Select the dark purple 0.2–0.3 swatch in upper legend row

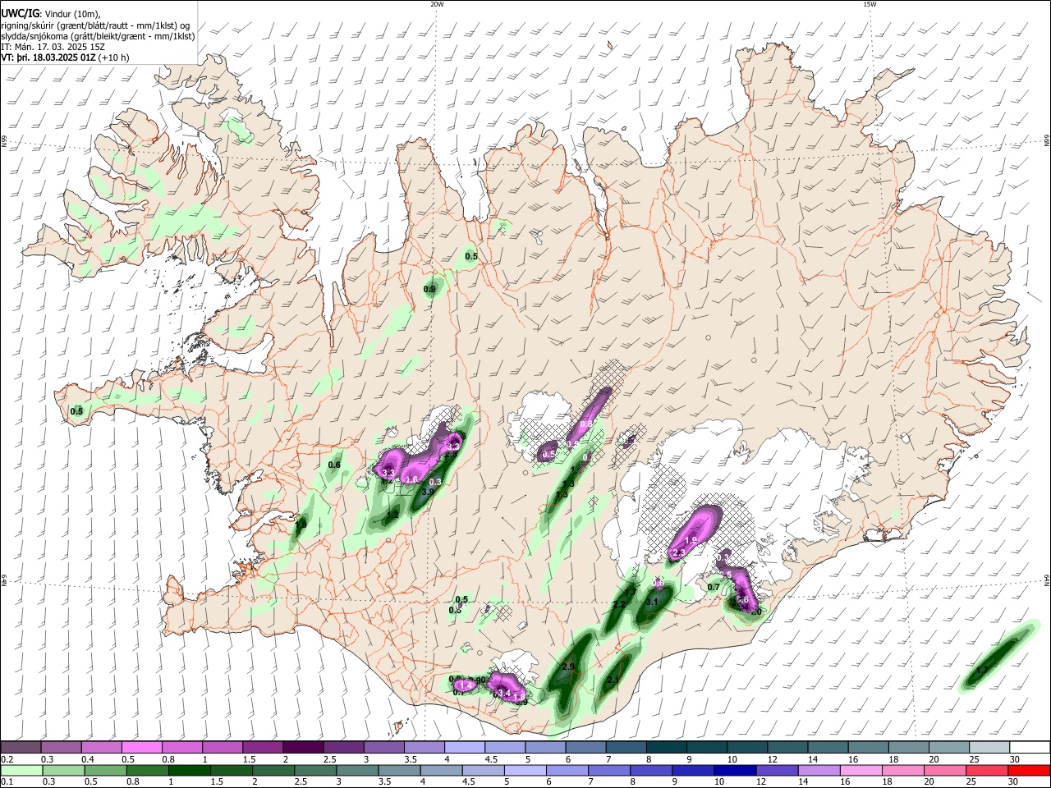[21, 747]
